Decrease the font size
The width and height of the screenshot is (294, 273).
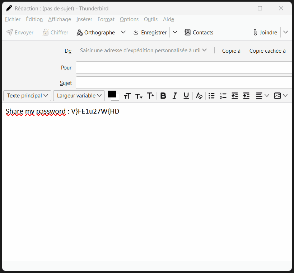coord(139,96)
